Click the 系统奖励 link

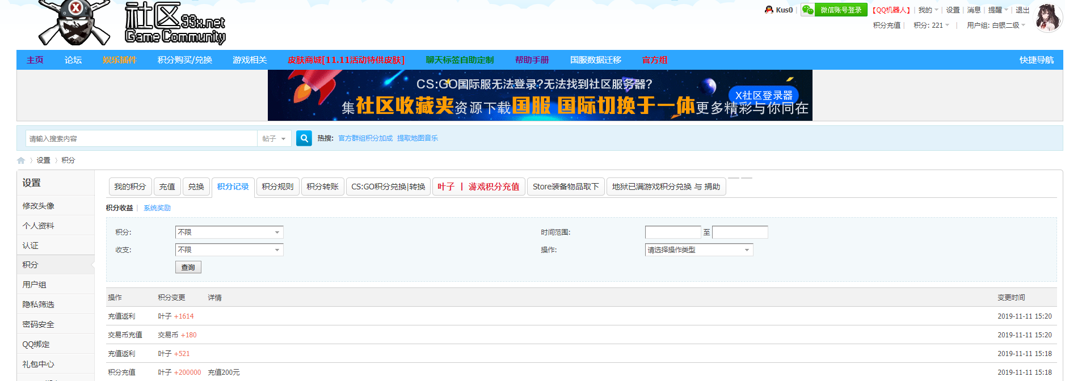pyautogui.click(x=157, y=208)
